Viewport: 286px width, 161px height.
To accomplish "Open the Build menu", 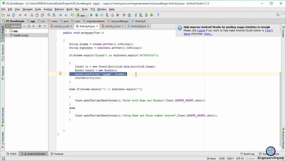I will tap(69, 9).
